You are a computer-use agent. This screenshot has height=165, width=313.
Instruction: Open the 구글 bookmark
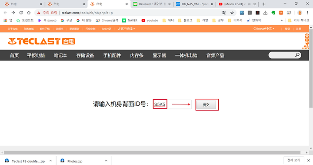(x=67, y=20)
